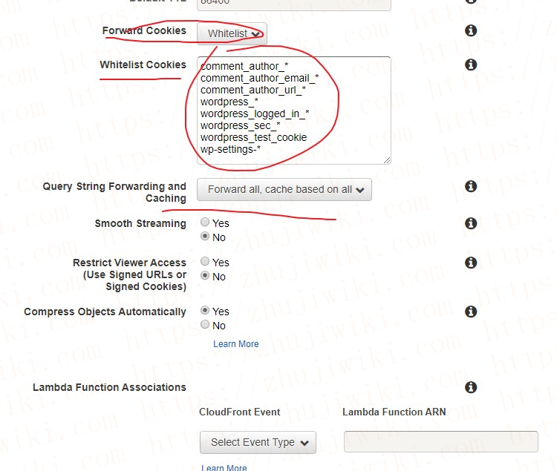Click the Lambda Function ARN field

click(441, 441)
